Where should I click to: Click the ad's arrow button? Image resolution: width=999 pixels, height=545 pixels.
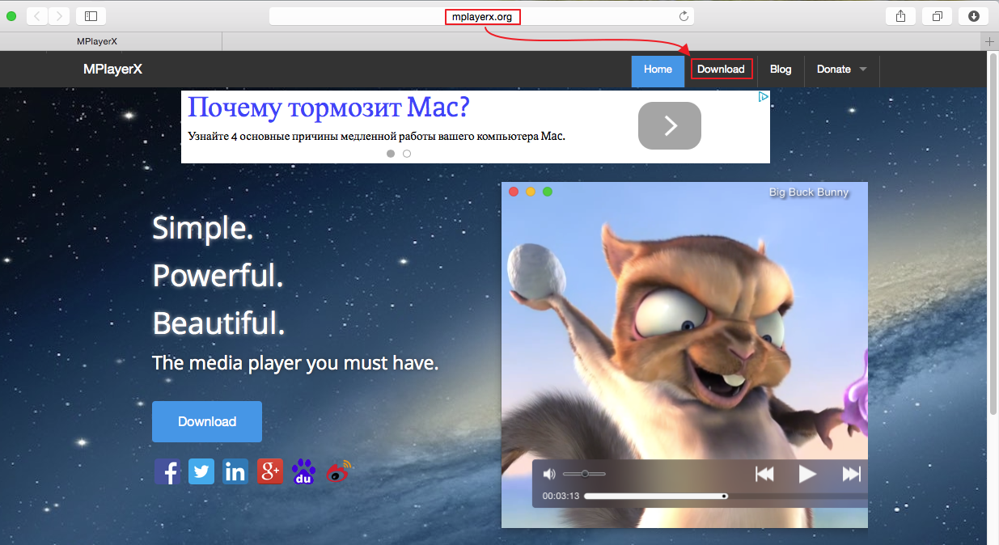pyautogui.click(x=670, y=125)
